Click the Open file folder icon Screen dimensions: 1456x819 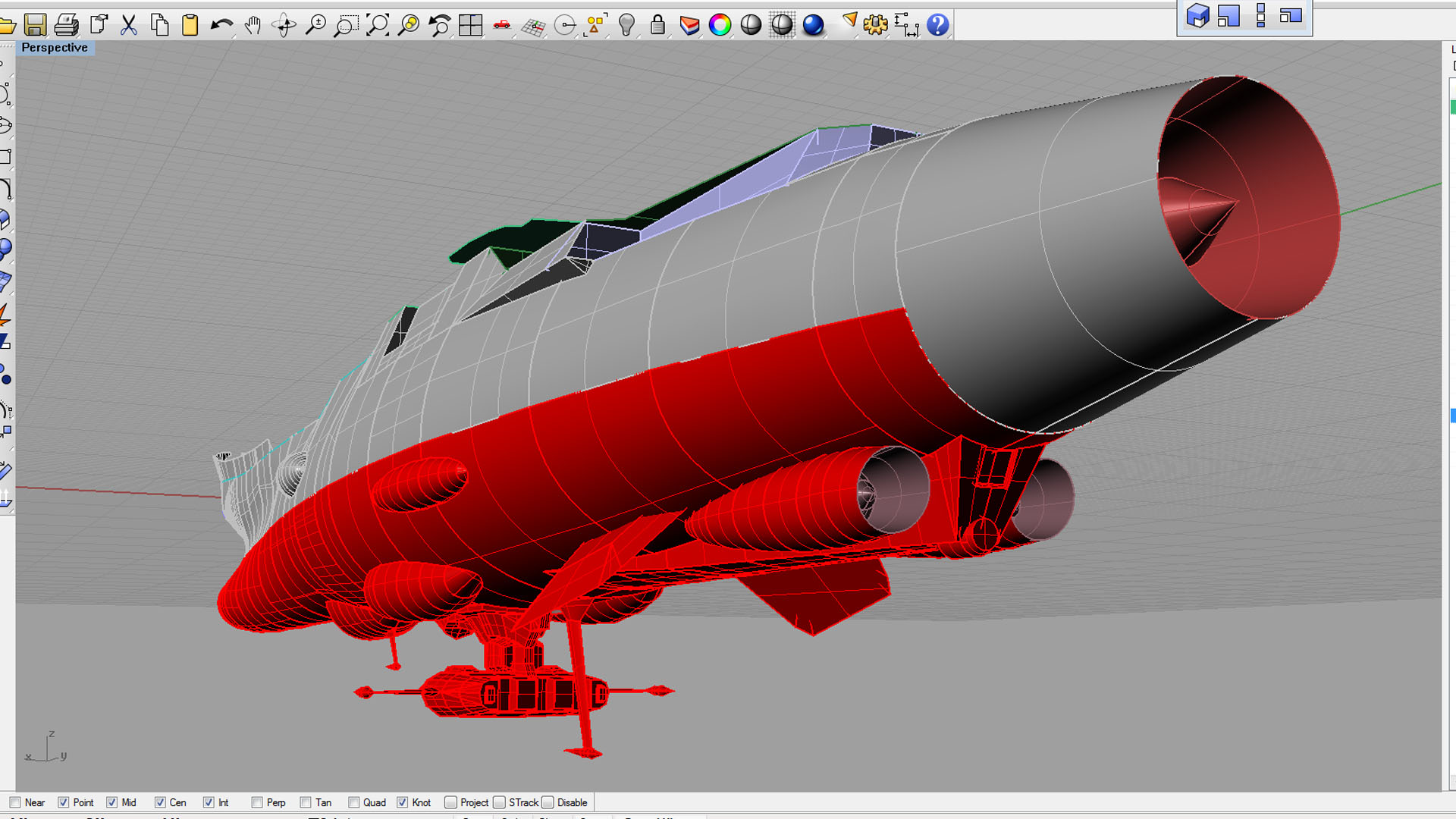[x=7, y=26]
